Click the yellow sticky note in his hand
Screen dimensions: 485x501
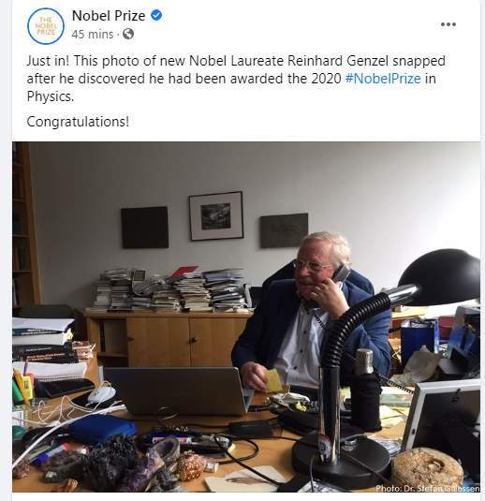click(x=274, y=380)
